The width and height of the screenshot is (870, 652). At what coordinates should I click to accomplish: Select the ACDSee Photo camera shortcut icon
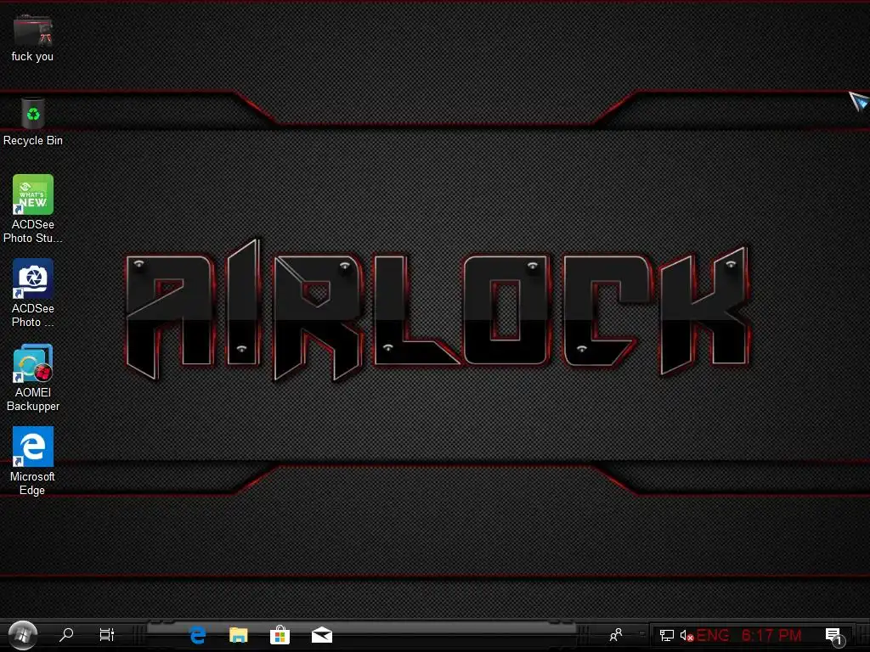point(33,278)
